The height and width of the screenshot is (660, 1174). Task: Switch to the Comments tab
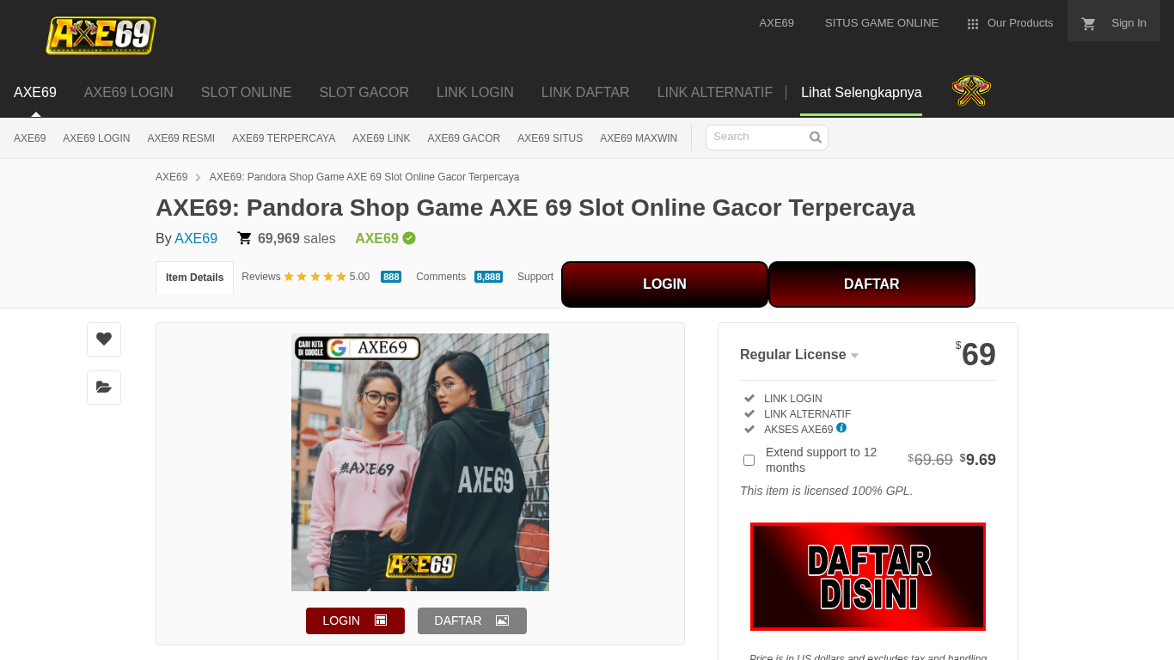pos(441,277)
